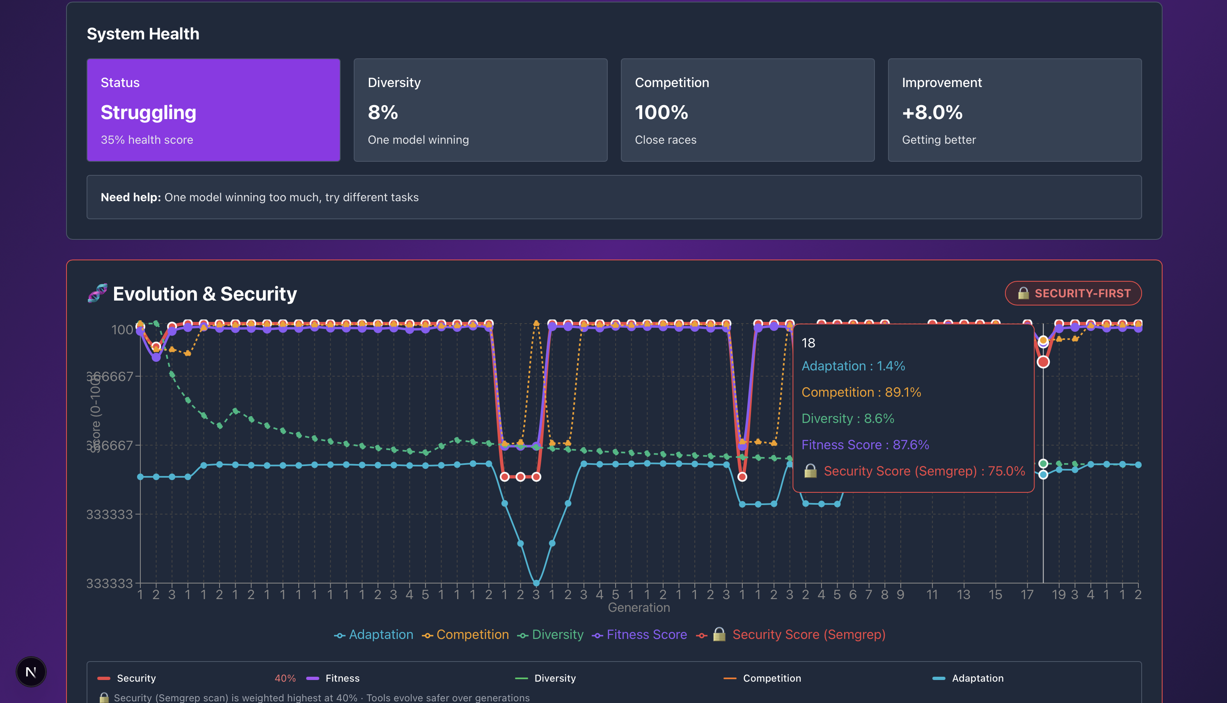Click the red Security Score point at generation 18
The image size is (1227, 703).
[x=1043, y=362]
